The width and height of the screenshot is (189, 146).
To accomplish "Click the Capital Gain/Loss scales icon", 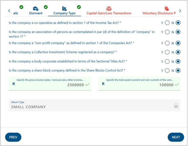I will click(109, 8).
